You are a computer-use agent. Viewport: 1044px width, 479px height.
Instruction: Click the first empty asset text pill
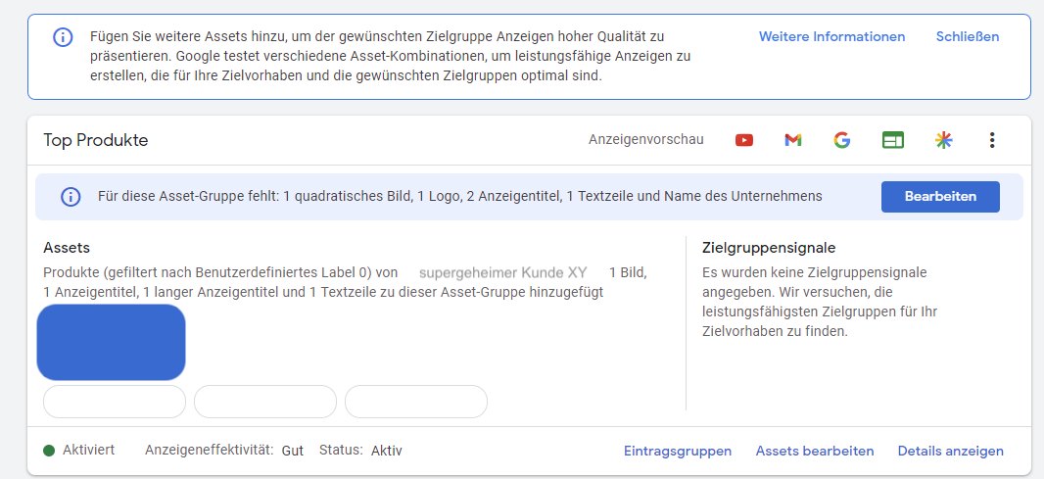115,402
